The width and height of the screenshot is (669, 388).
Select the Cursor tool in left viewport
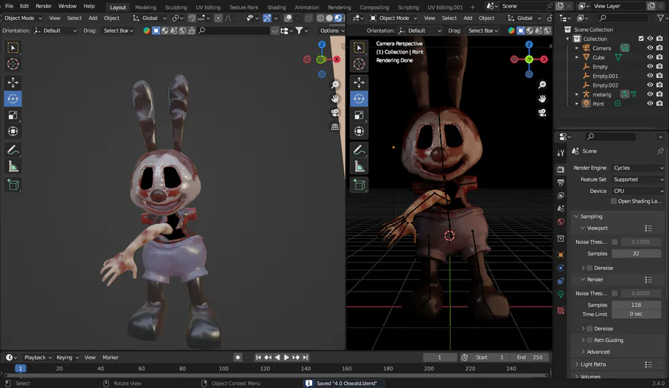pos(13,65)
